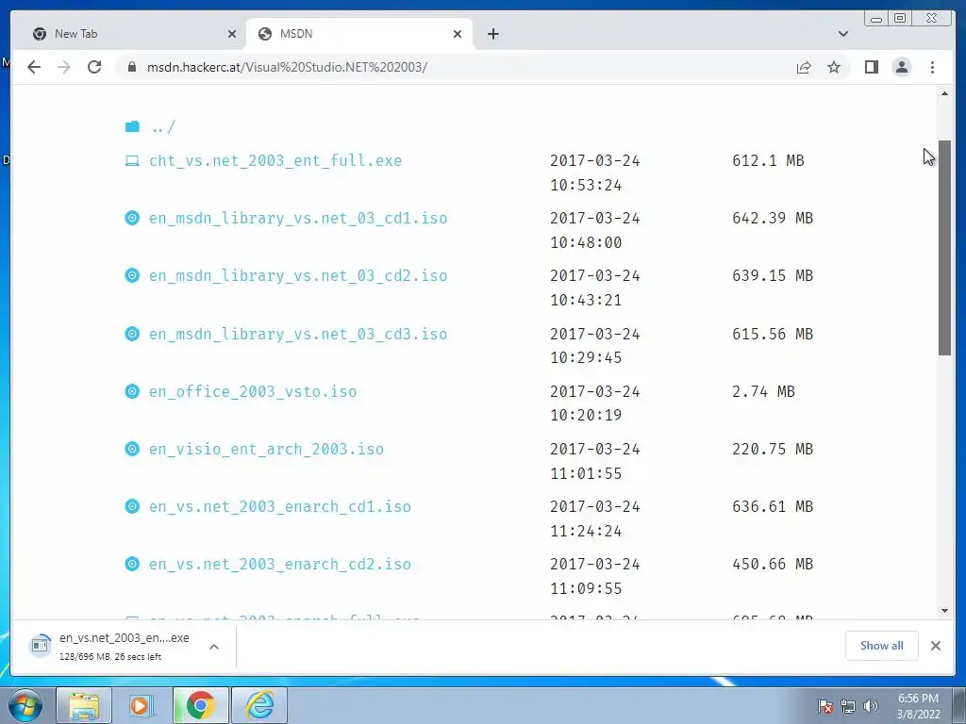Click disc icon for en_visio_ent_arch_2003.iso
Viewport: 966px width, 724px height.
132,449
